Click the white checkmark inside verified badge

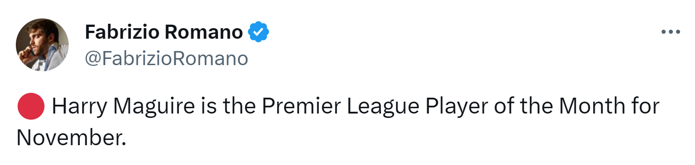pos(259,32)
